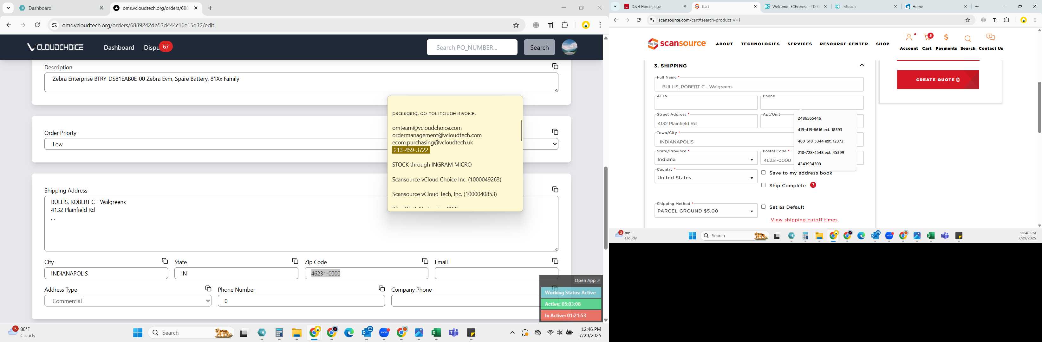Open the user profile avatar in CloudChoice
This screenshot has width=1042, height=342.
(x=569, y=47)
